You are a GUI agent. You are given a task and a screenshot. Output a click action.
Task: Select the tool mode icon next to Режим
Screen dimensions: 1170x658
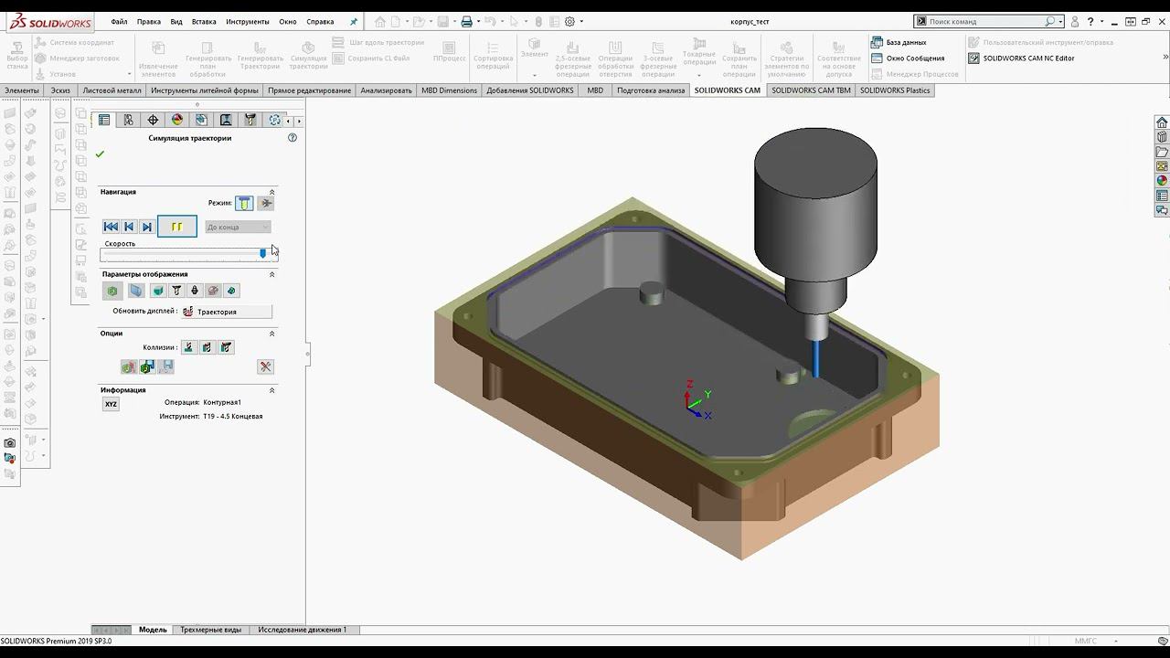244,203
